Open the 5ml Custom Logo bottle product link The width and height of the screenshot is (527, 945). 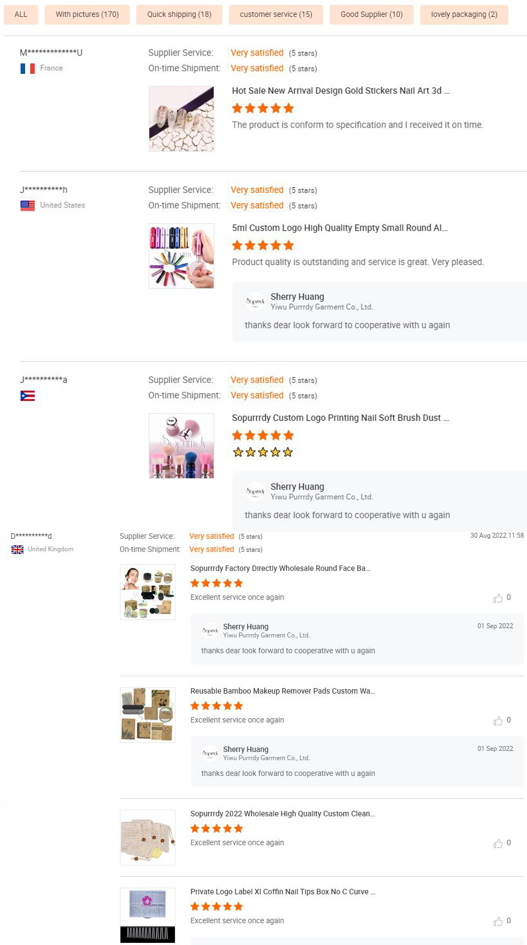(x=340, y=227)
